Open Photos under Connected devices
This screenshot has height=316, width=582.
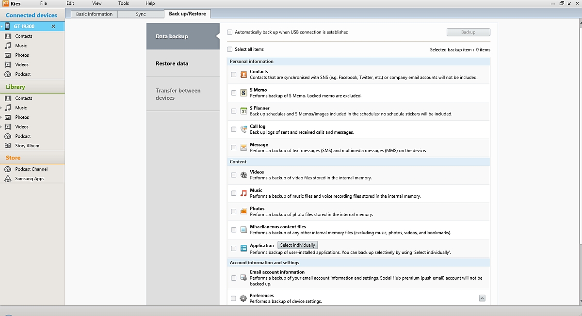coord(22,55)
